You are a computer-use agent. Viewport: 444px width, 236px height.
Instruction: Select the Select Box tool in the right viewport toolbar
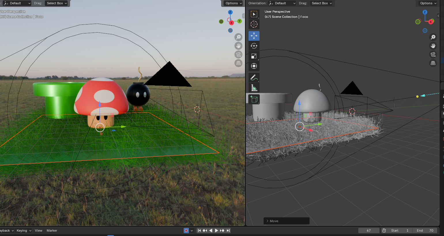tap(254, 14)
